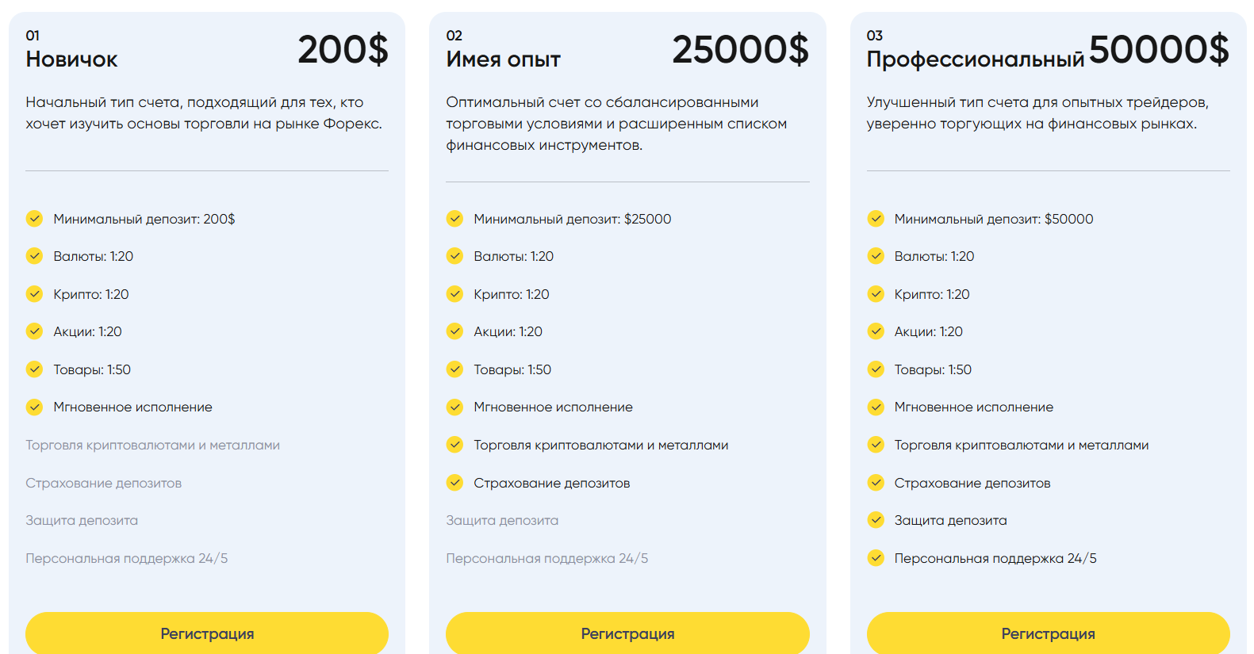This screenshot has height=654, width=1254.
Task: Click checkmark icon next to Товары: 1:50 in Новичок
Action: pyautogui.click(x=34, y=369)
